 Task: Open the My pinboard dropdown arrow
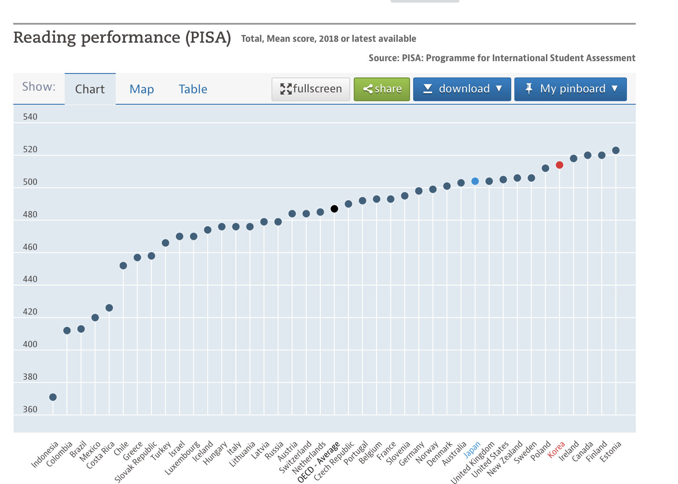tap(615, 88)
